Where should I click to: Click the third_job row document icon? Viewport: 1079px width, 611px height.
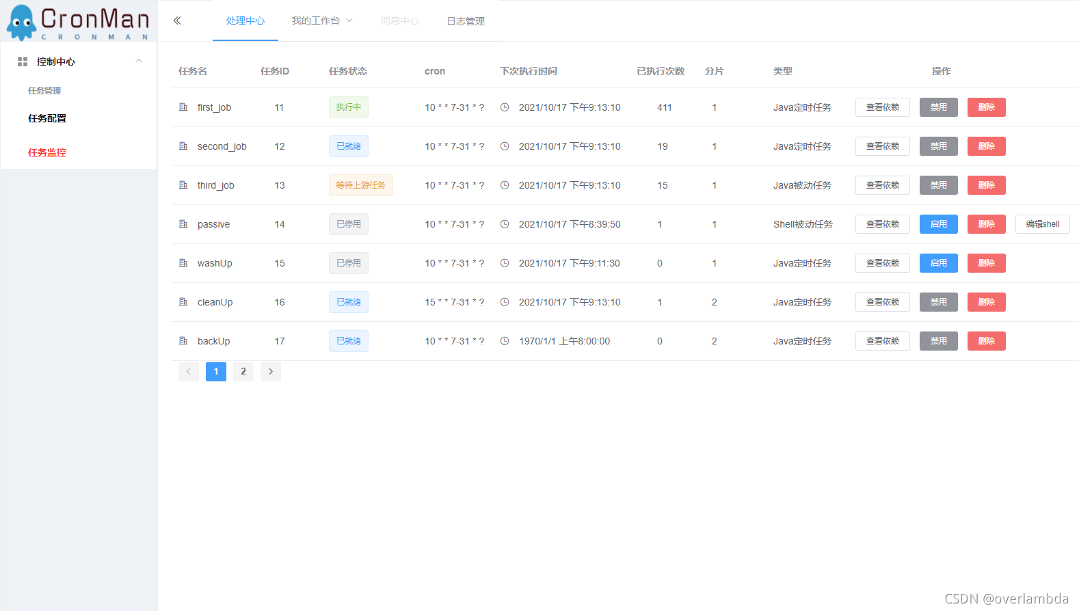(x=183, y=185)
